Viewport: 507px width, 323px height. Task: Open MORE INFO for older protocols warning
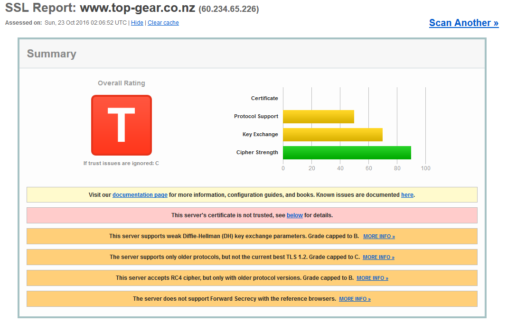(x=379, y=257)
